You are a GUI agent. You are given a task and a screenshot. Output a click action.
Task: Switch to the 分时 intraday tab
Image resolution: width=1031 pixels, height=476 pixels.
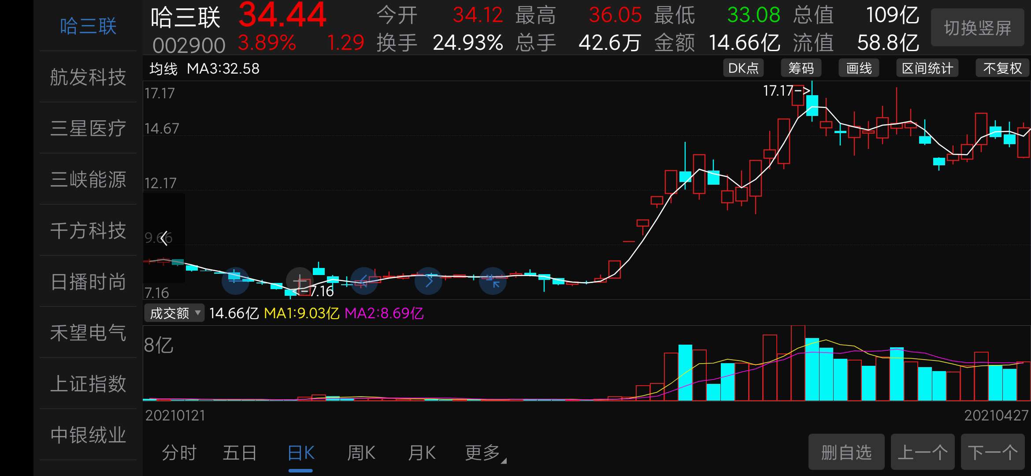(179, 453)
